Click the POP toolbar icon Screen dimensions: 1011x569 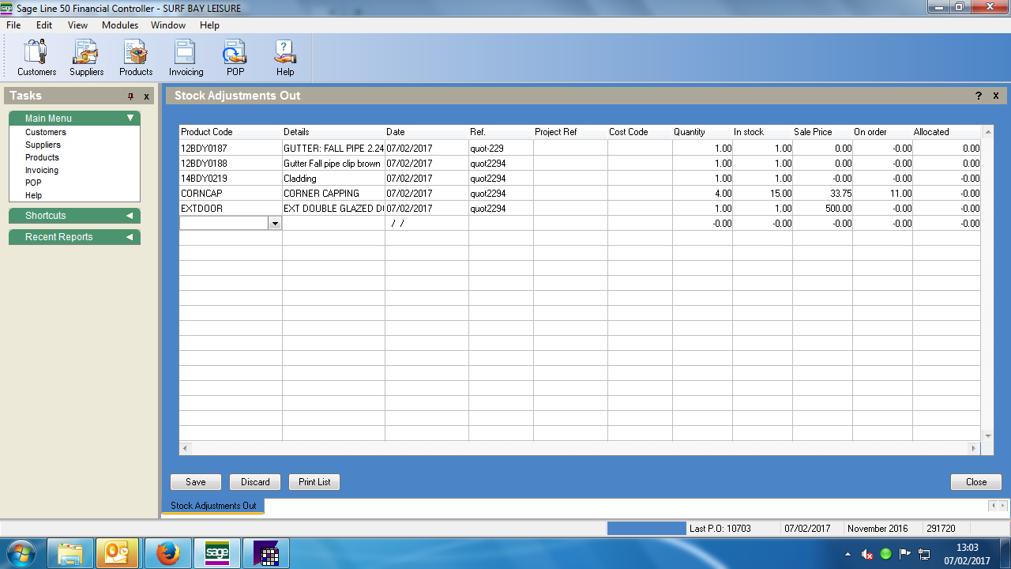[235, 57]
